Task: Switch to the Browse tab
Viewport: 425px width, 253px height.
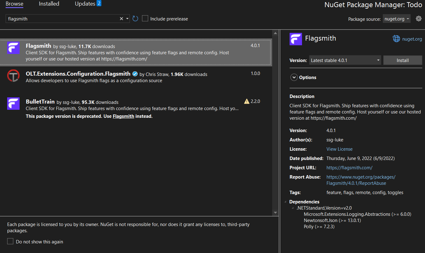Action: coord(14,4)
